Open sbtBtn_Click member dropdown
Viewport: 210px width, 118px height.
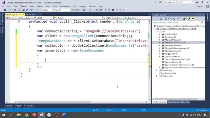(x=126, y=18)
